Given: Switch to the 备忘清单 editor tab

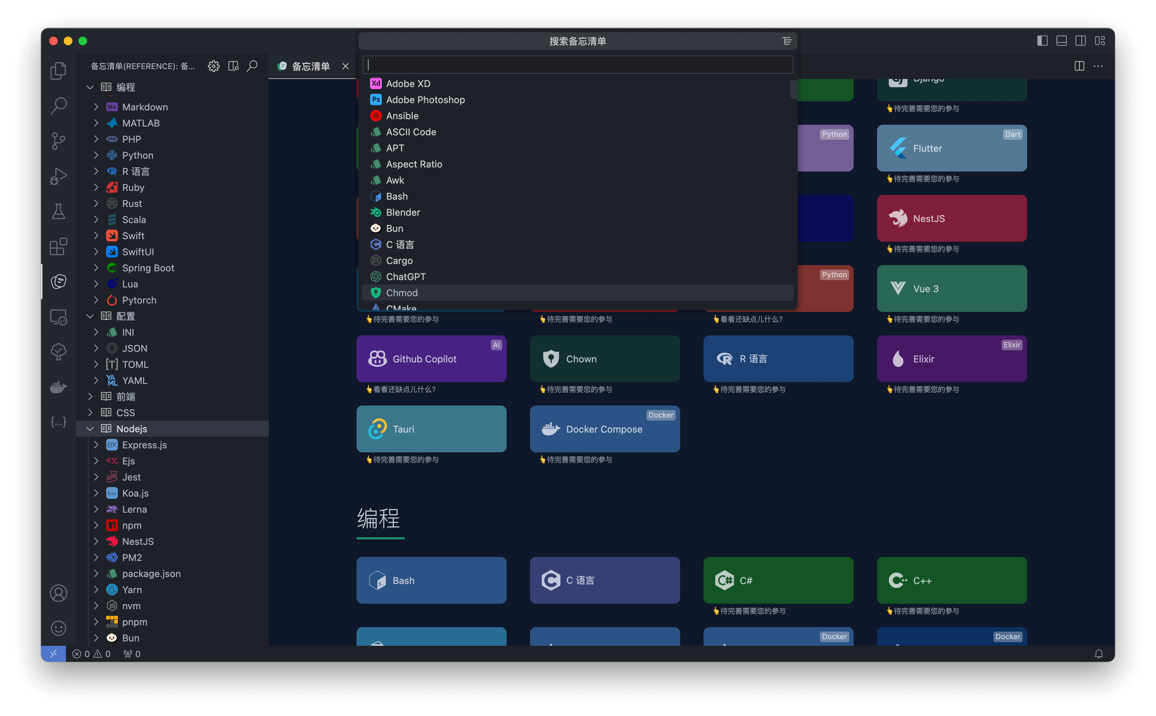Looking at the screenshot, I should (x=310, y=66).
